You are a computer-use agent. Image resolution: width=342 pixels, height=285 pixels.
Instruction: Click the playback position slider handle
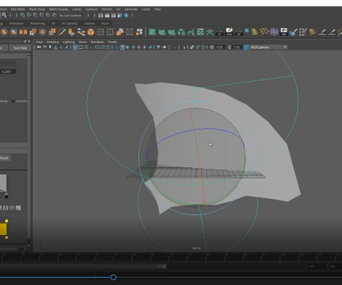coord(113,278)
